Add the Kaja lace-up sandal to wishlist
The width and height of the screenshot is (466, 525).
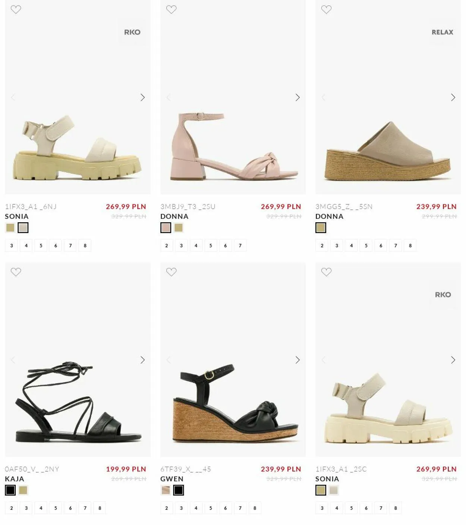pos(16,272)
